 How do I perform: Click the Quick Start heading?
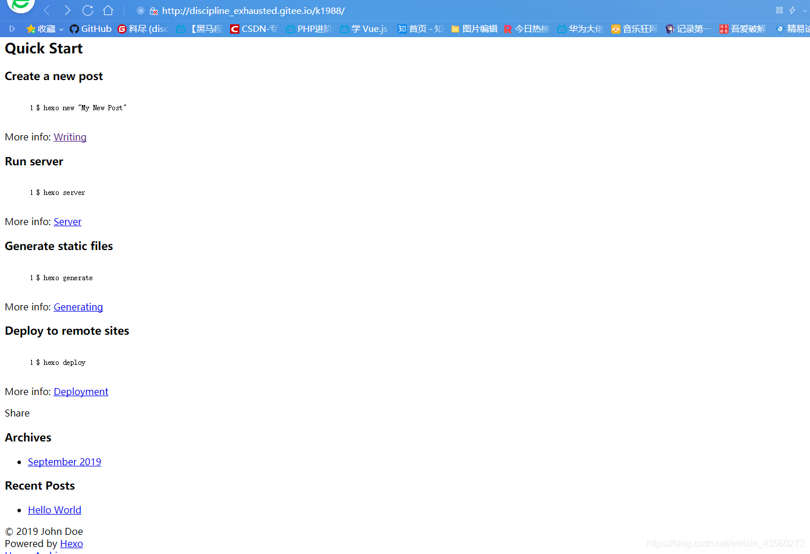click(44, 48)
